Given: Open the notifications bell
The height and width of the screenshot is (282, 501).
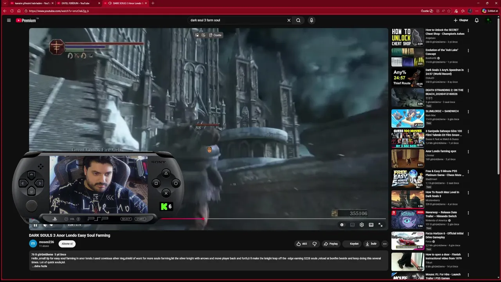Looking at the screenshot, I should (477, 20).
